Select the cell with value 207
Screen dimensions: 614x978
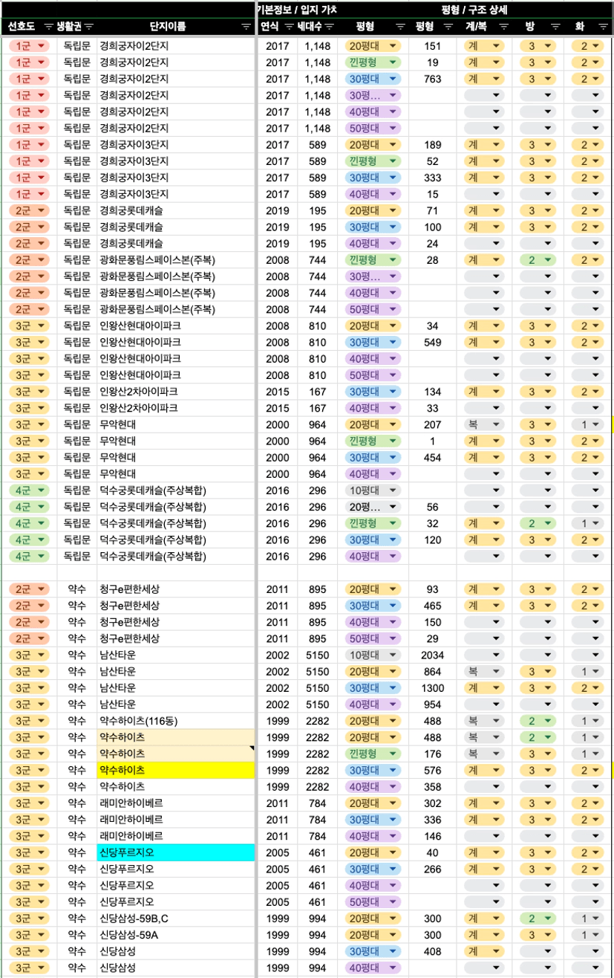coord(432,424)
